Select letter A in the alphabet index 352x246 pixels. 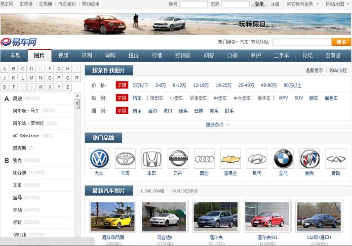point(4,69)
